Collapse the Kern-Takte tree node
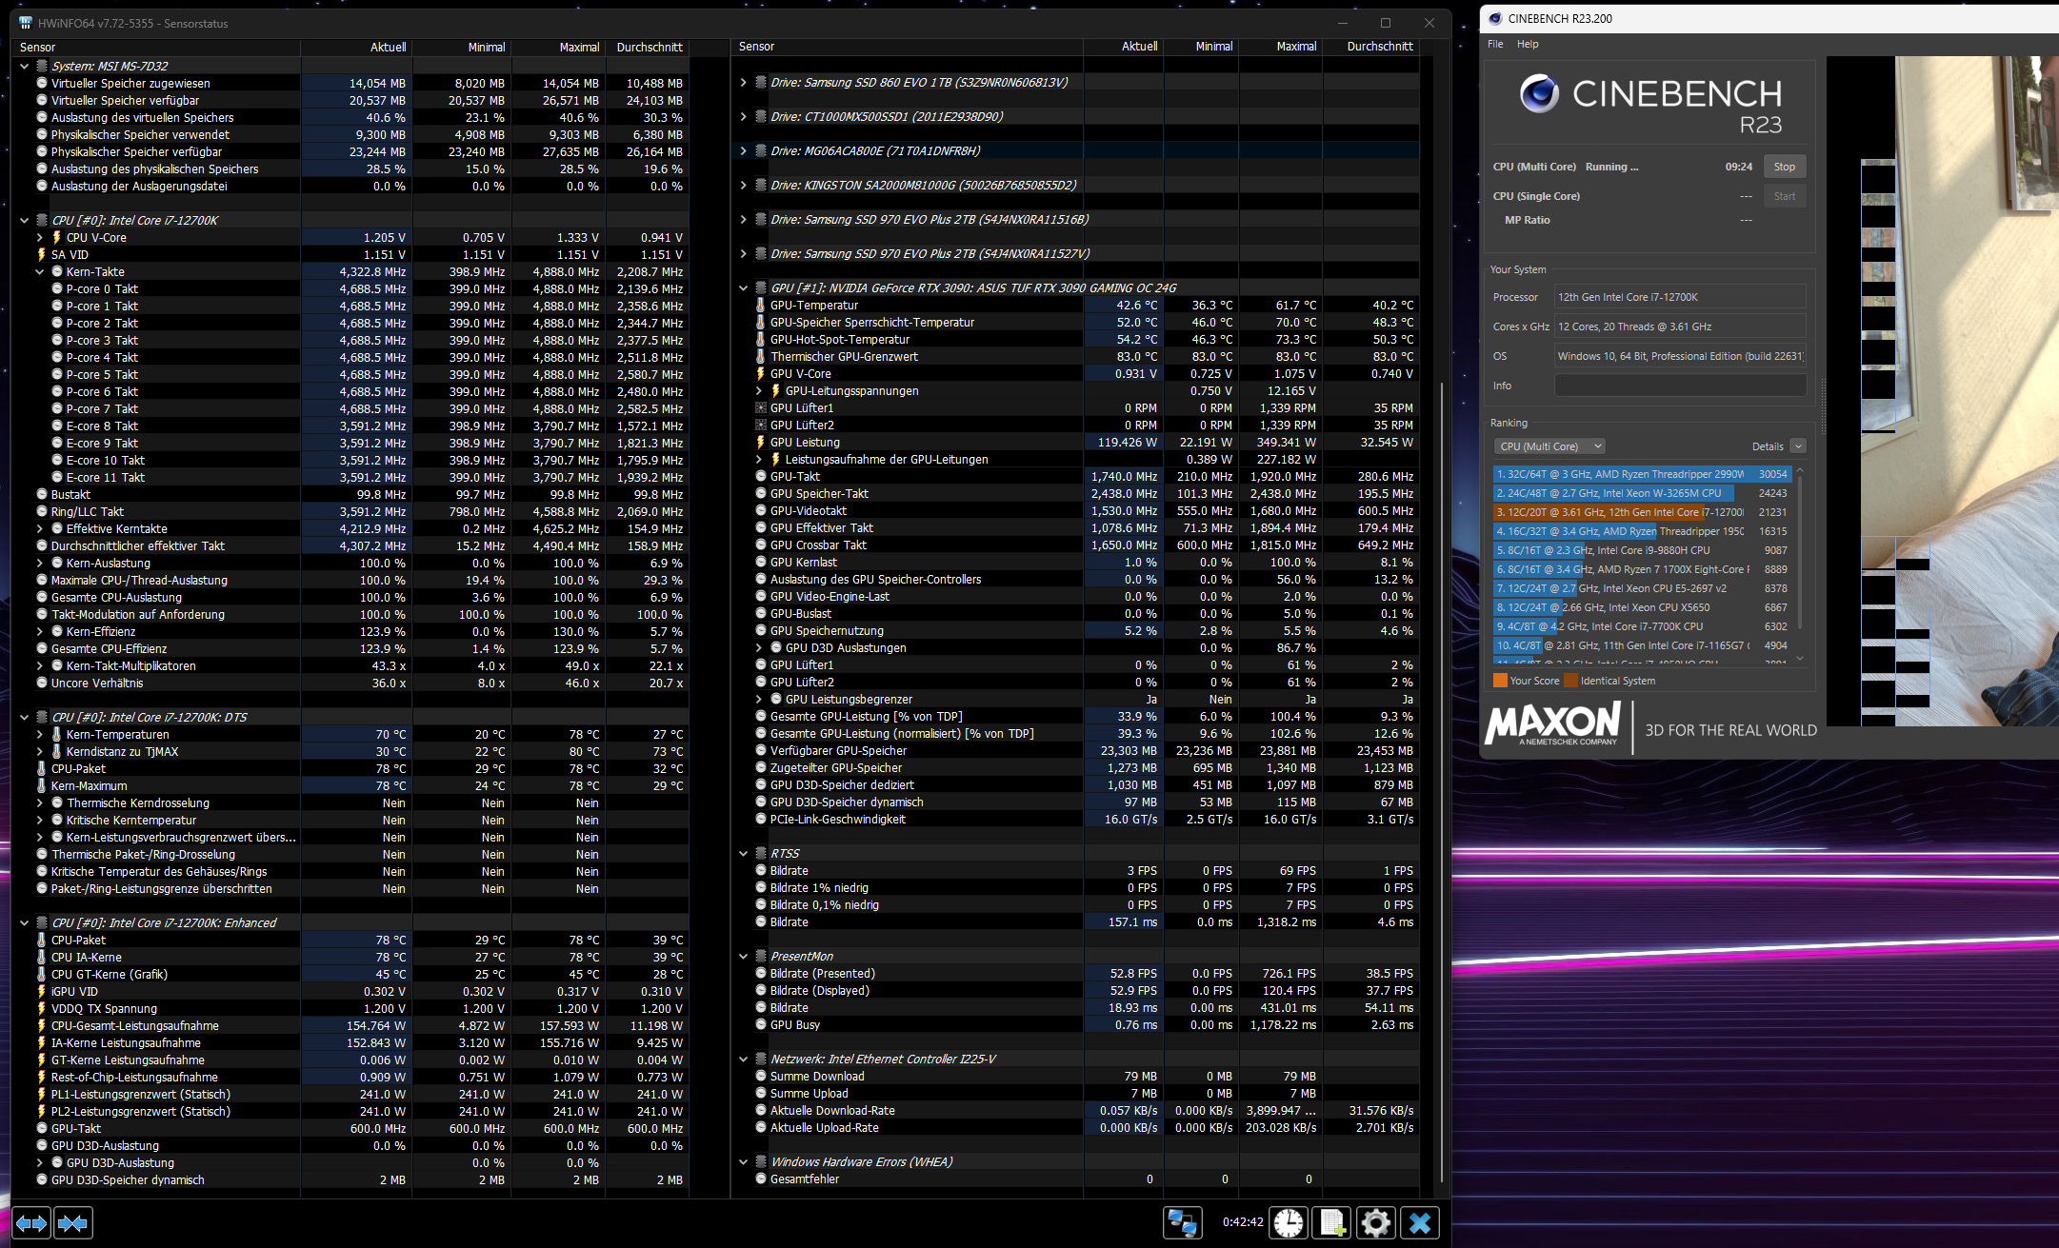 point(40,272)
